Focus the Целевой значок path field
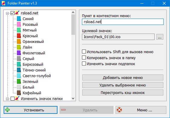 118,37
